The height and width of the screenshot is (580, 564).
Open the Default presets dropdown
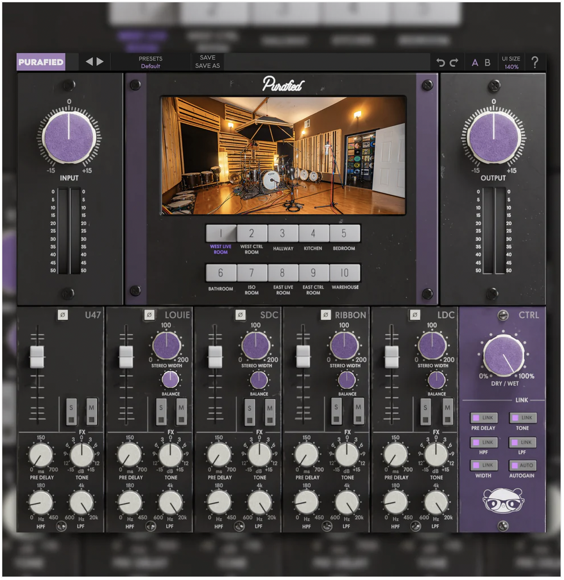[x=149, y=66]
